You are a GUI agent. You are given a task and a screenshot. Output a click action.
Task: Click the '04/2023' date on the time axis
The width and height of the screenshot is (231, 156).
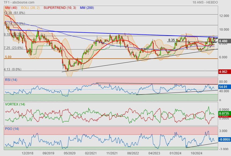pyautogui.click(x=154, y=153)
